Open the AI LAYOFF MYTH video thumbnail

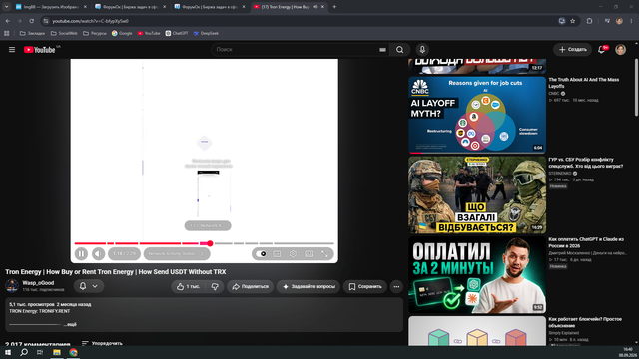[477, 115]
